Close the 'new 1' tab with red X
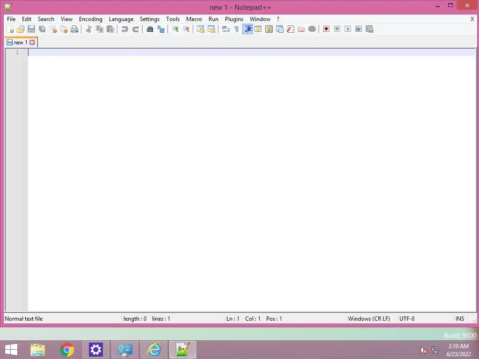Image resolution: width=479 pixels, height=359 pixels. tap(32, 43)
